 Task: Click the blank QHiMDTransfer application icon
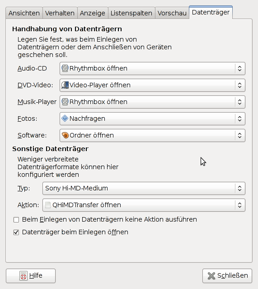(x=48, y=205)
